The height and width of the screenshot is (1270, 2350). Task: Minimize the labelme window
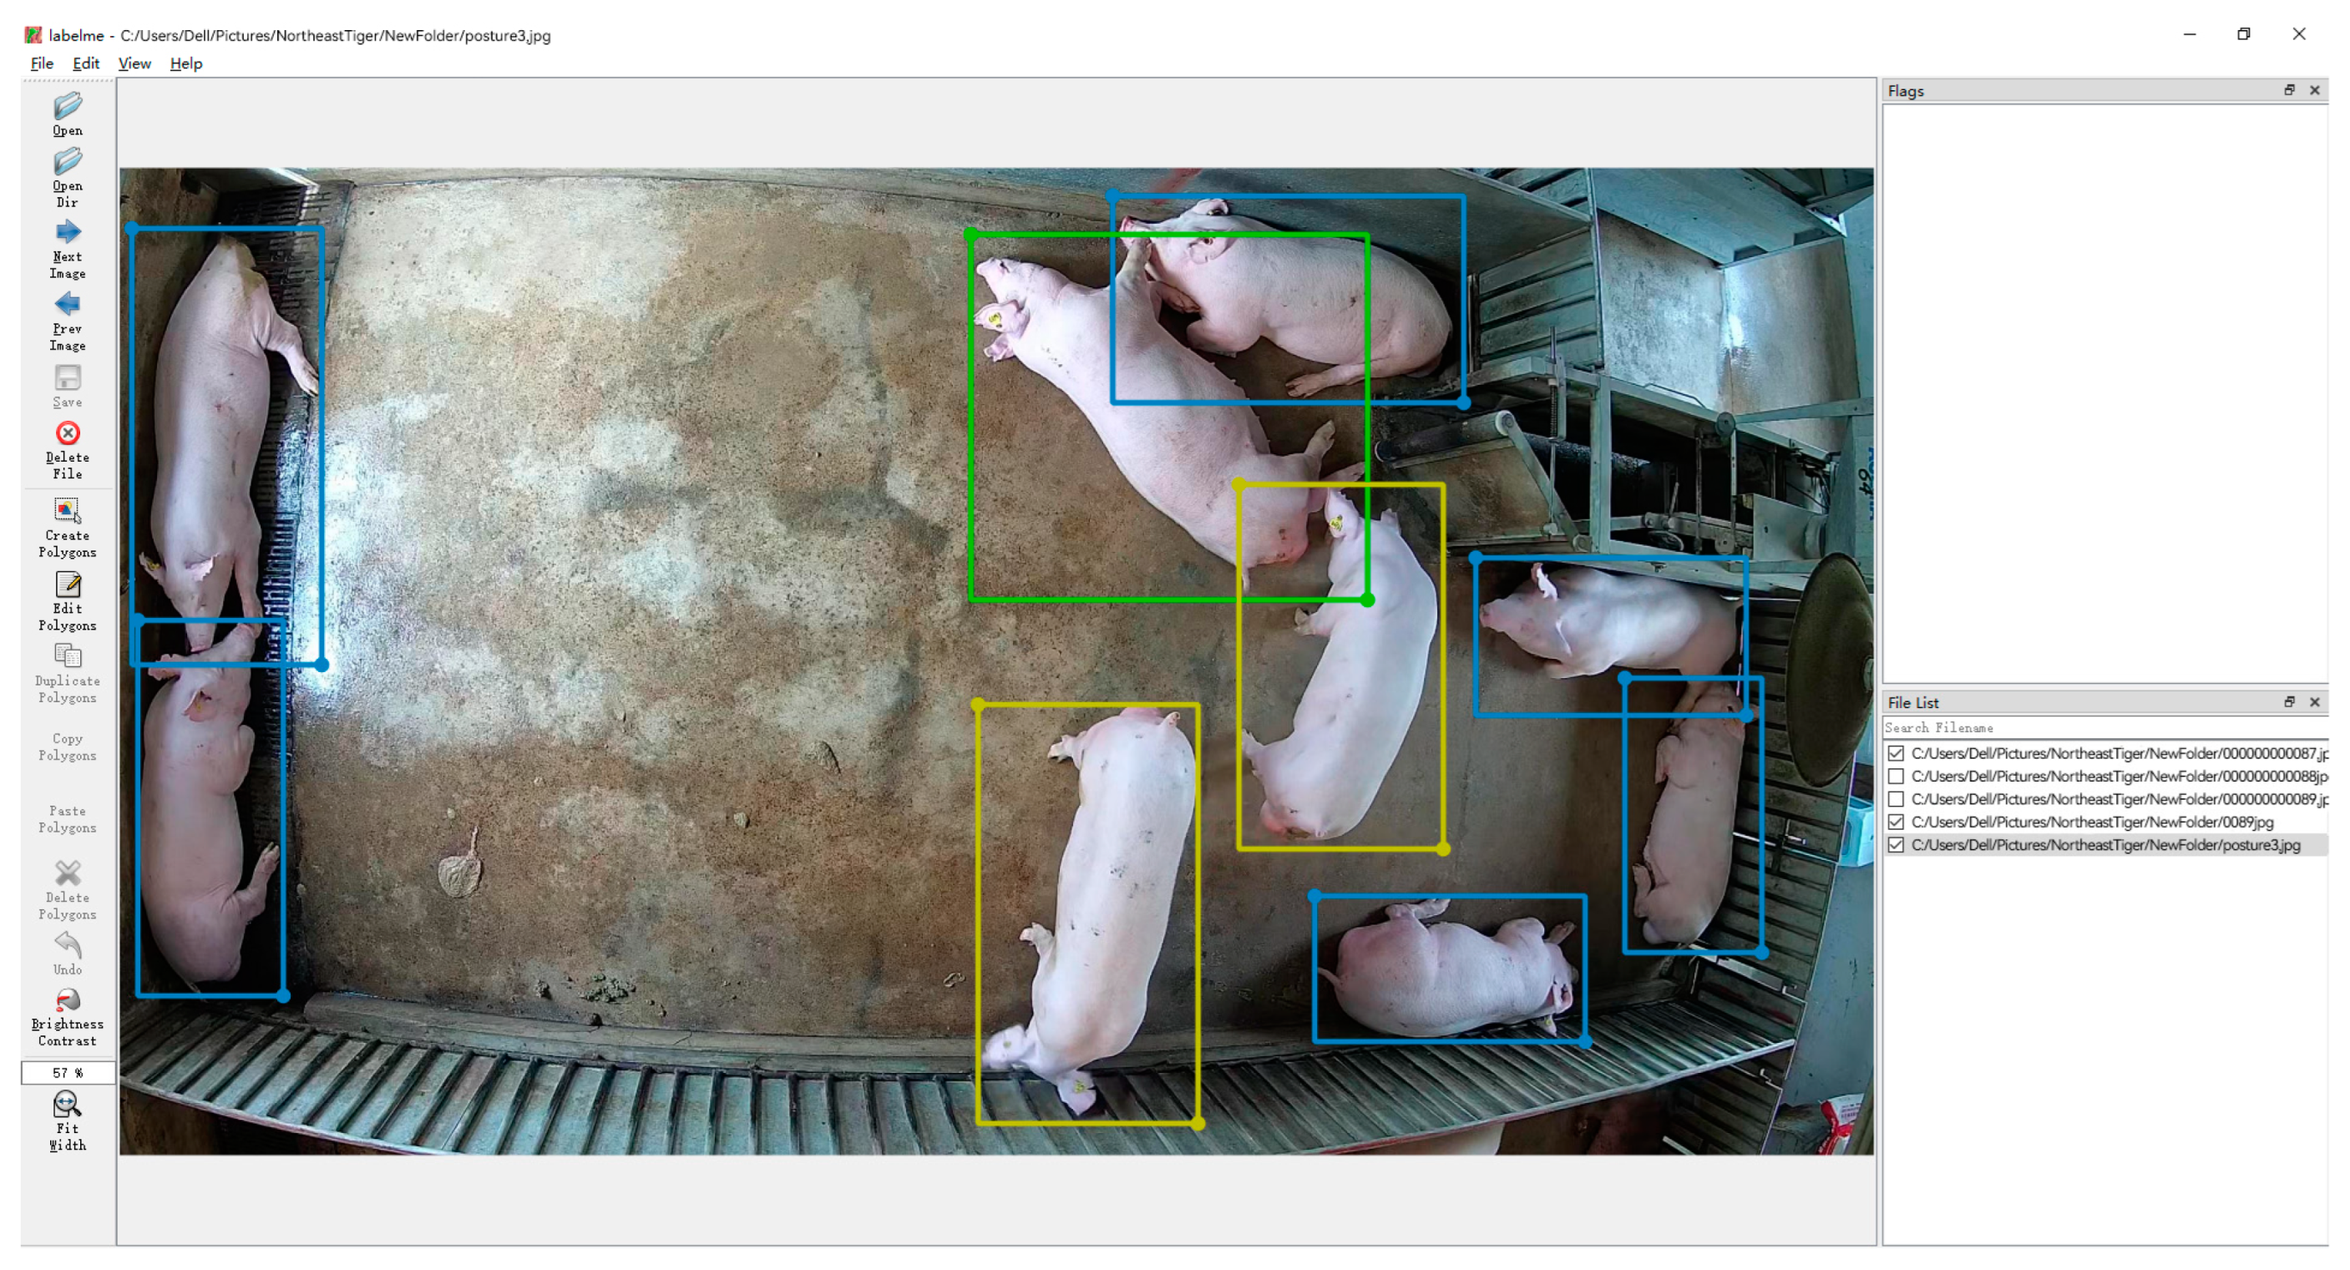pyautogui.click(x=2189, y=33)
